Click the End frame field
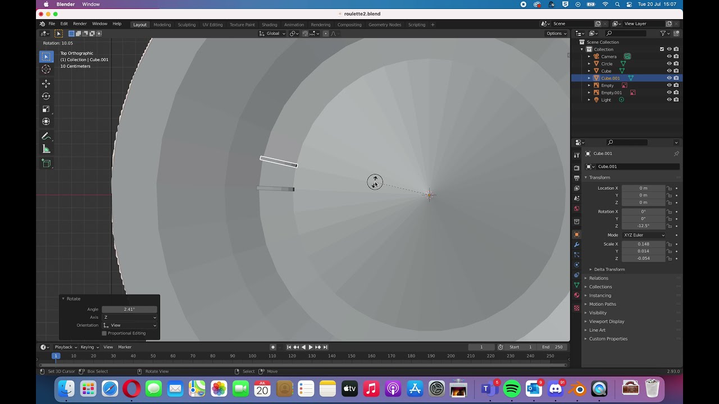This screenshot has height=404, width=719. point(552,347)
